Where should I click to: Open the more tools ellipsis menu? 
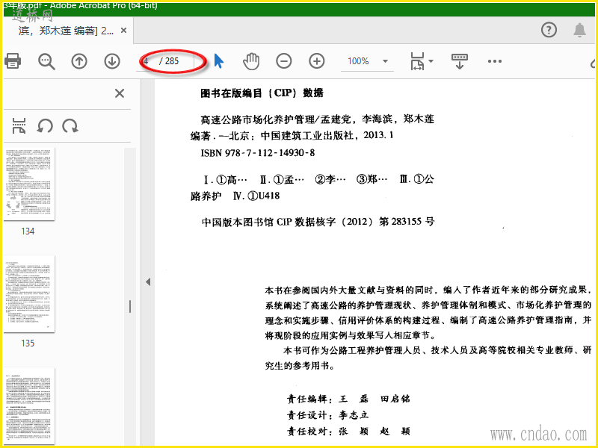(x=494, y=61)
